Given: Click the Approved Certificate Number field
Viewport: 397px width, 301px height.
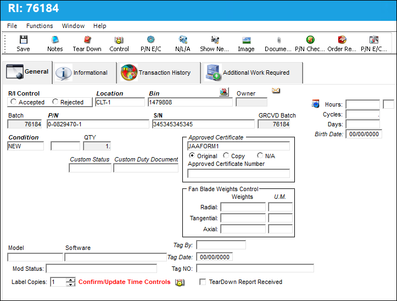Looking at the screenshot, I should [x=238, y=174].
